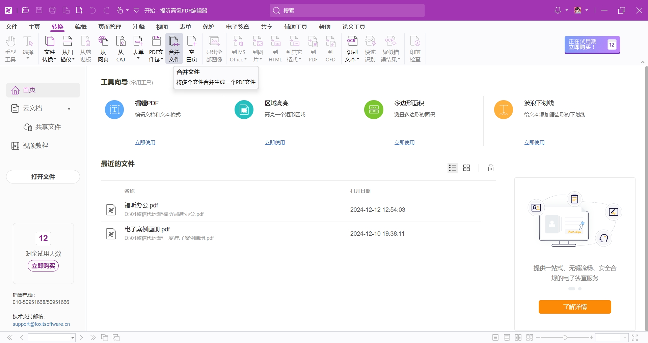The image size is (648, 343).
Task: Click the 打开文件 button
Action: 43,177
